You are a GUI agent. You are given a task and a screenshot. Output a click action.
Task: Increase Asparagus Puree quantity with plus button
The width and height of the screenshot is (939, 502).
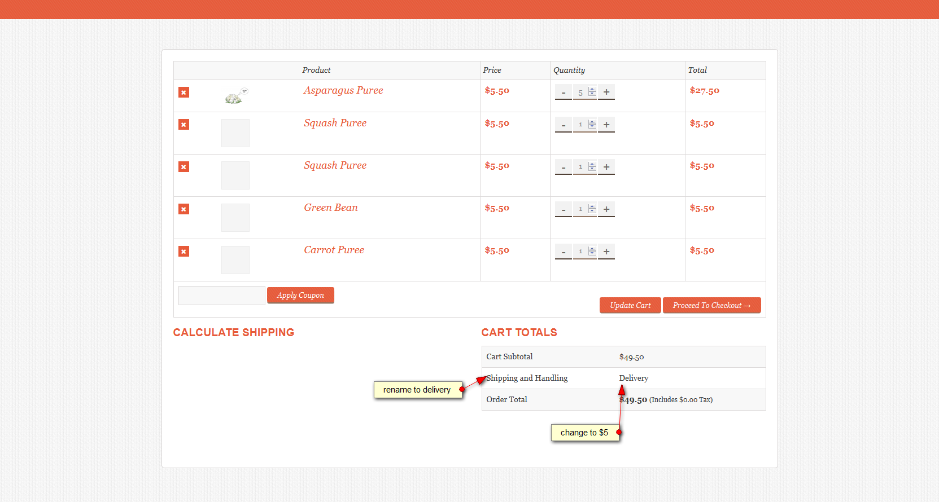[x=606, y=92]
